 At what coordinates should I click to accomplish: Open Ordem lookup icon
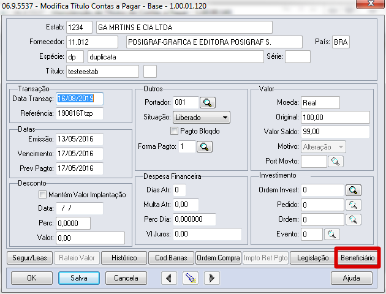point(354,219)
